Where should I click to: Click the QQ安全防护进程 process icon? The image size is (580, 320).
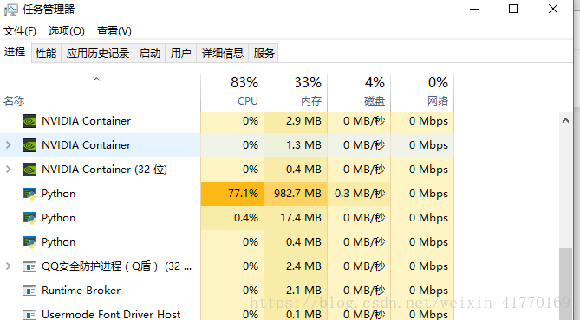point(29,266)
